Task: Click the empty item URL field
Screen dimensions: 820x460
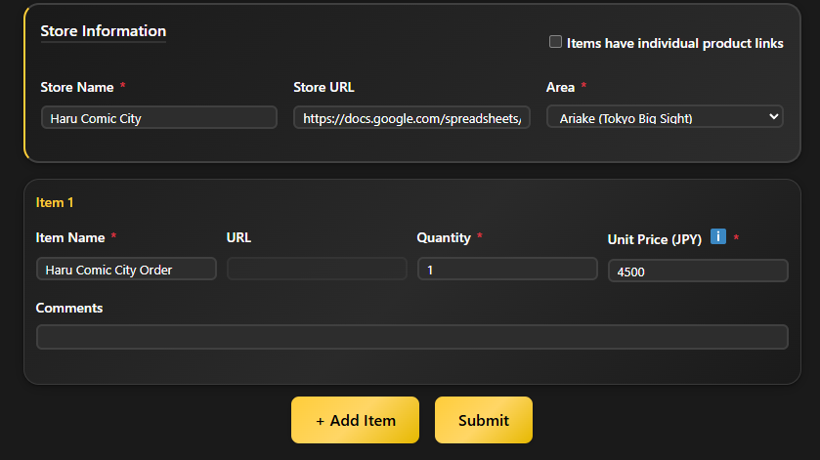Action: pyautogui.click(x=317, y=269)
